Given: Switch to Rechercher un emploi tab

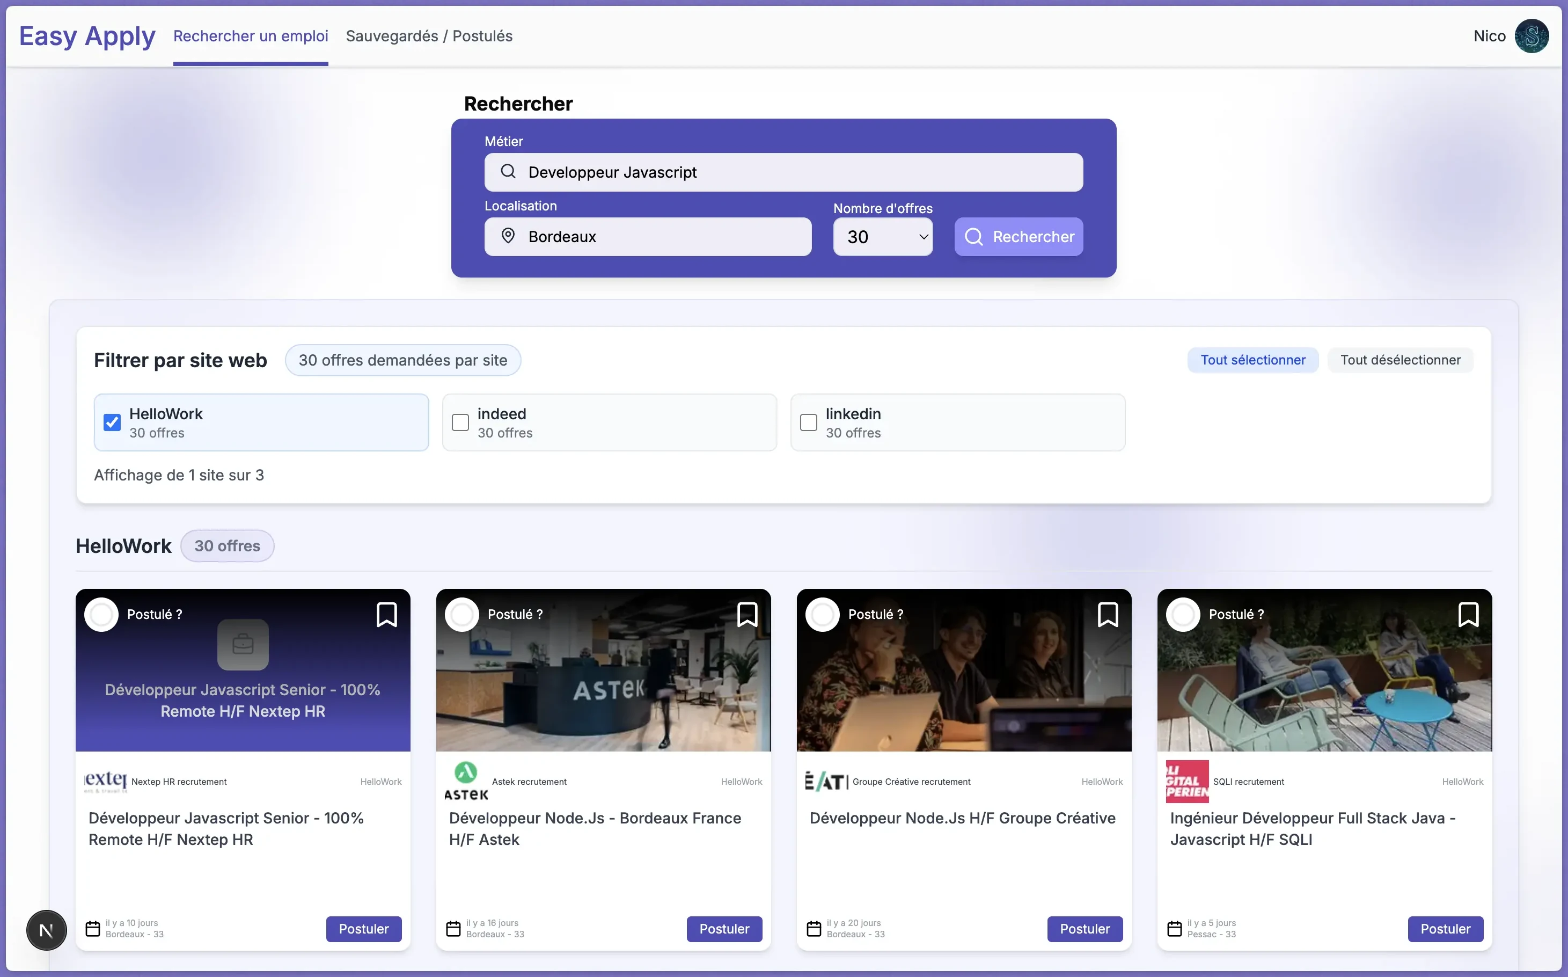Looking at the screenshot, I should coord(251,36).
